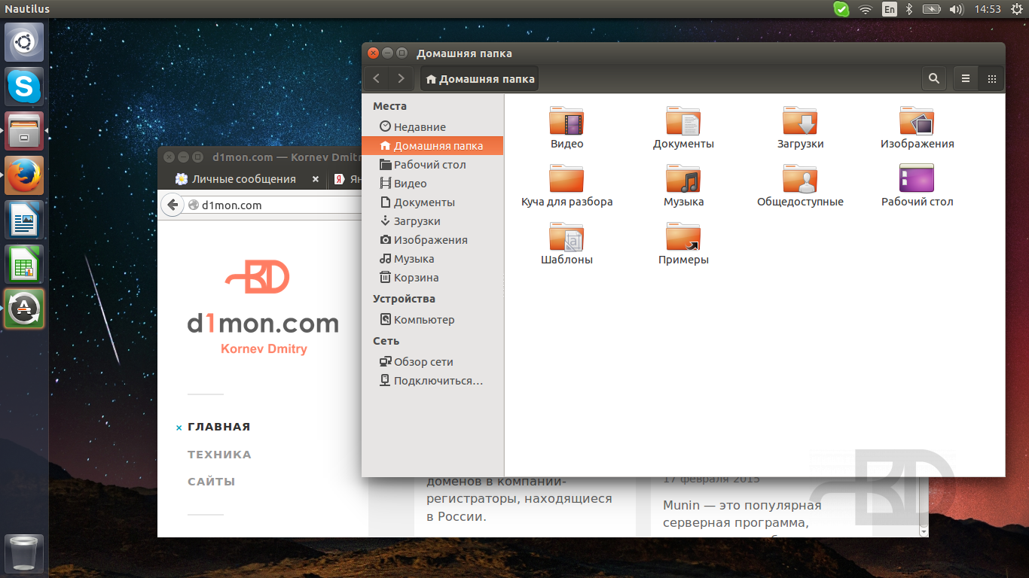The height and width of the screenshot is (578, 1029).
Task: Open the Музыка folder icon
Action: (x=683, y=180)
